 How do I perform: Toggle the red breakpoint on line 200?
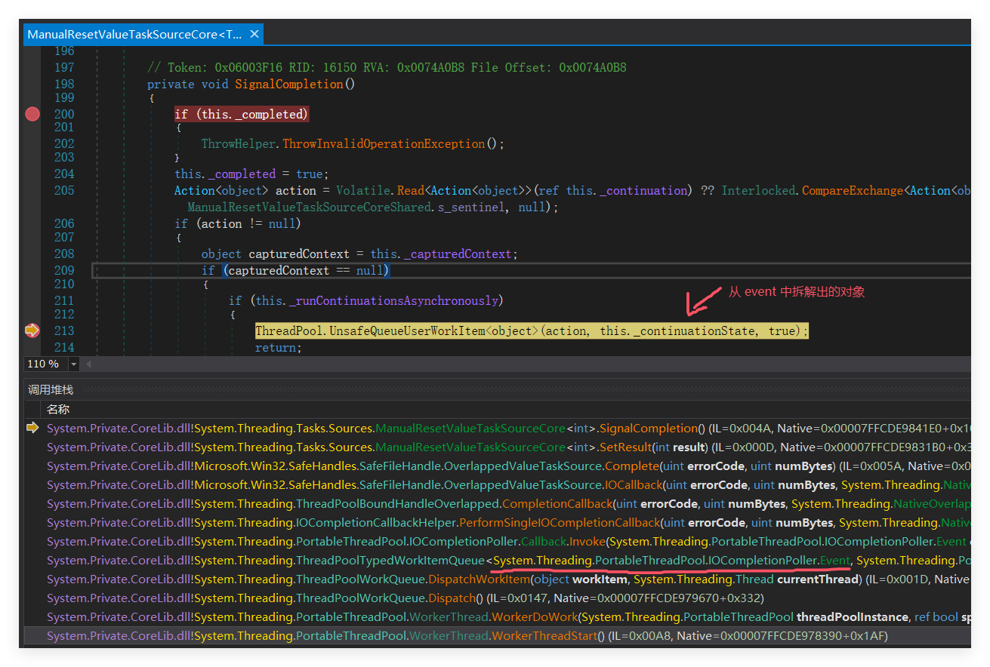(32, 114)
